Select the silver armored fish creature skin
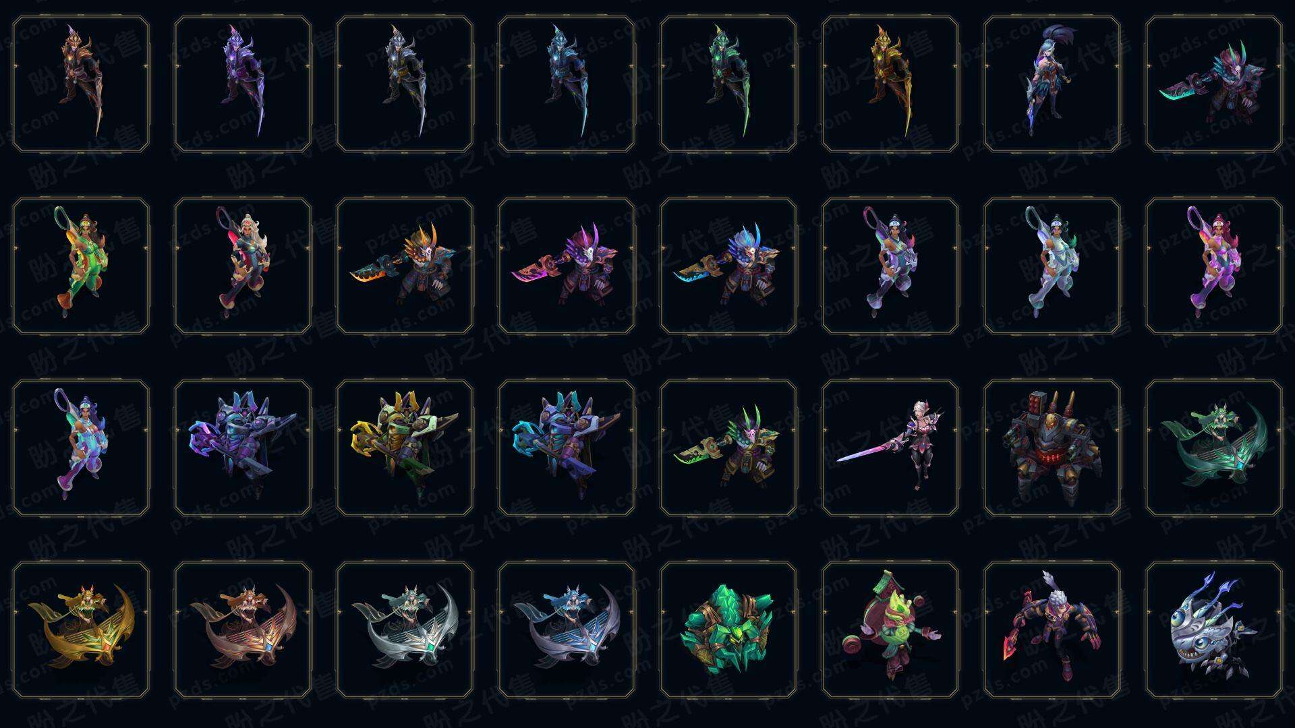 point(1214,630)
